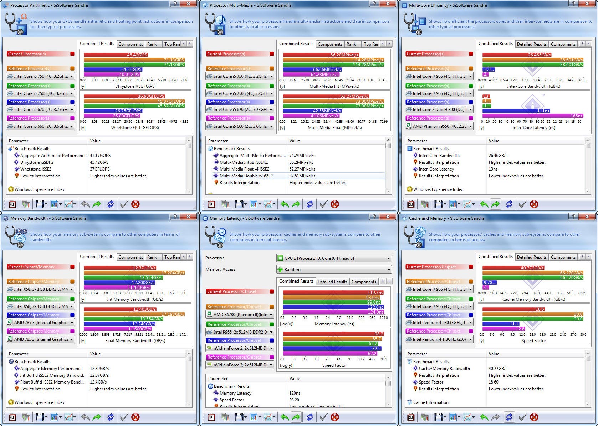Click the save floppy icon in Processor Arithmetic toolbar

coord(40,204)
